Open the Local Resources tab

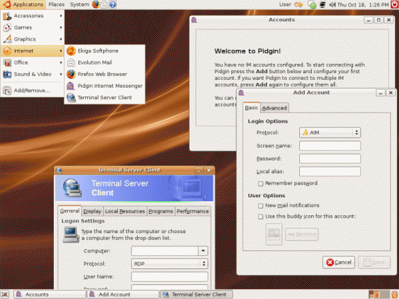[125, 211]
